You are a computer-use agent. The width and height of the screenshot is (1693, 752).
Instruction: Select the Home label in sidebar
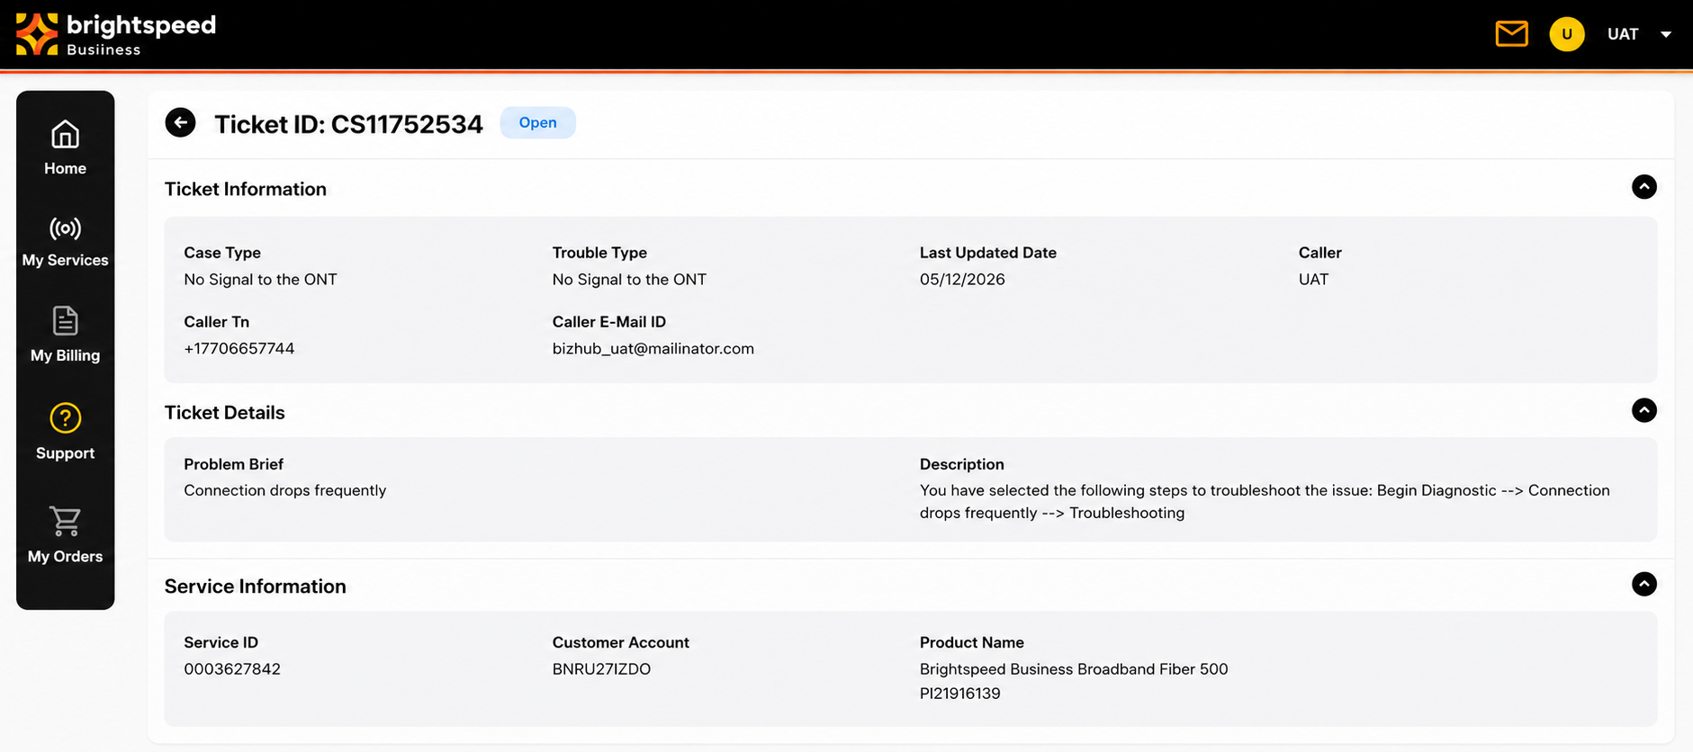click(x=65, y=168)
